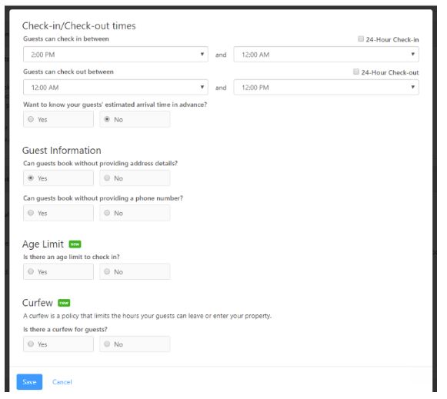Click the new badge beside Age Limit

[75, 244]
